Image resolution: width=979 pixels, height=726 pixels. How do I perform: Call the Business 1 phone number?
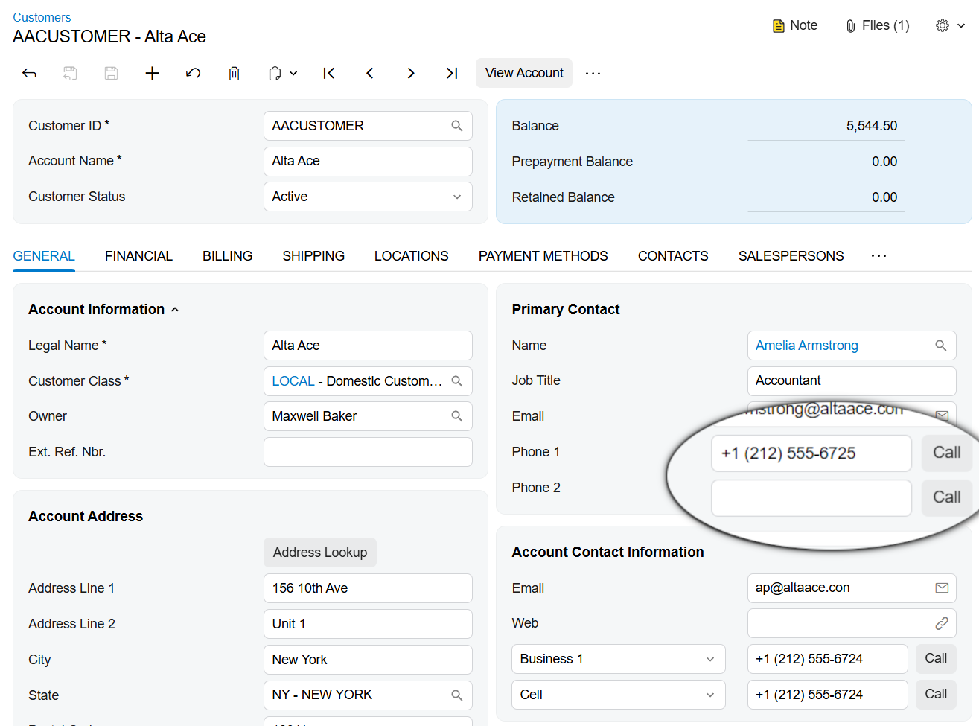tap(936, 658)
